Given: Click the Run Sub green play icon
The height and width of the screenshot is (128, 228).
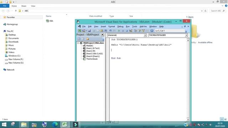Looking at the screenshot, I should (x=119, y=31).
